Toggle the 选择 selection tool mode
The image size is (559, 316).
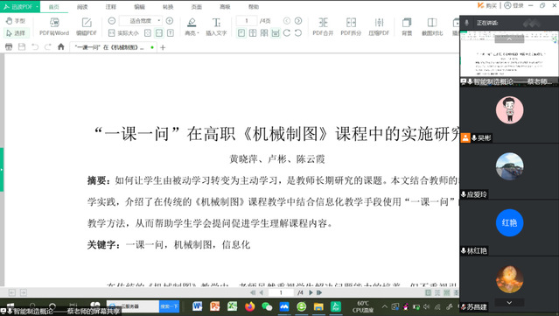[x=16, y=33]
